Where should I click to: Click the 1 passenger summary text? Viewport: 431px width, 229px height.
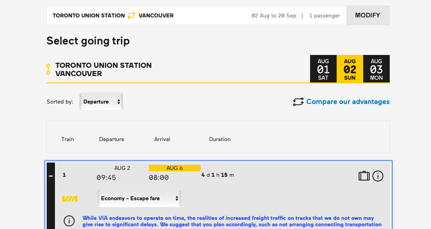tap(324, 16)
